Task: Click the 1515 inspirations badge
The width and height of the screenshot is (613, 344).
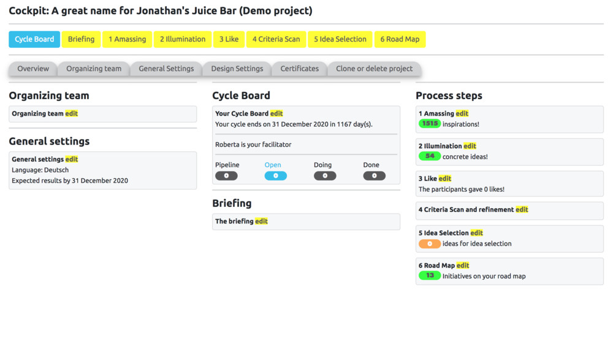Action: coord(430,124)
